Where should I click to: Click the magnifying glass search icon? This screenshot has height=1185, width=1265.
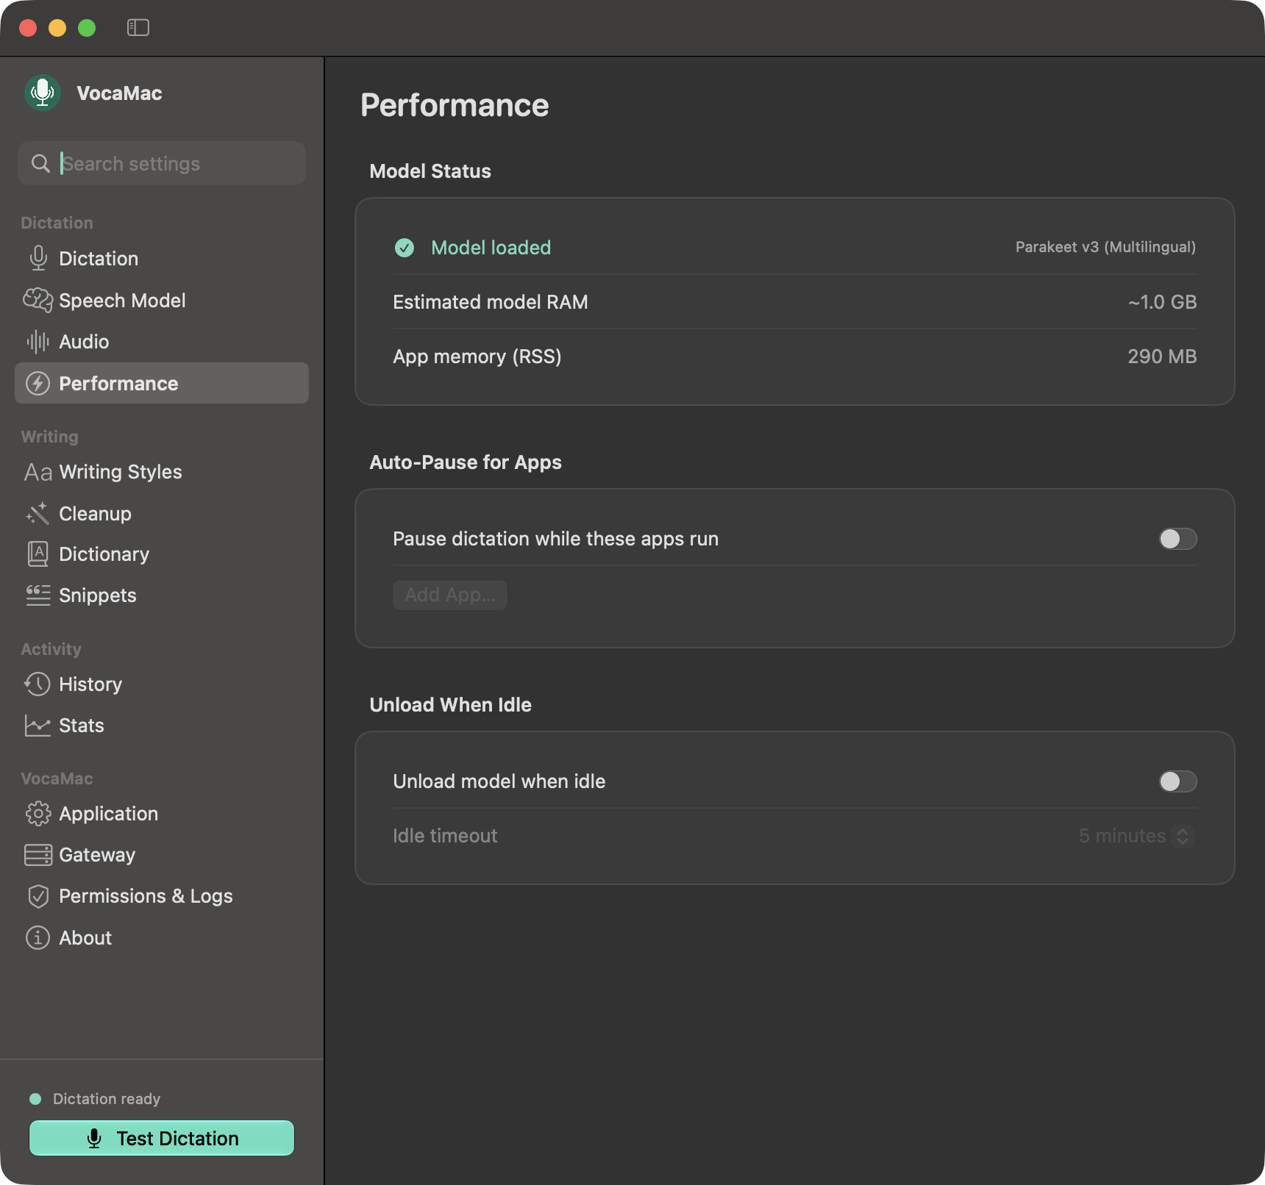41,163
